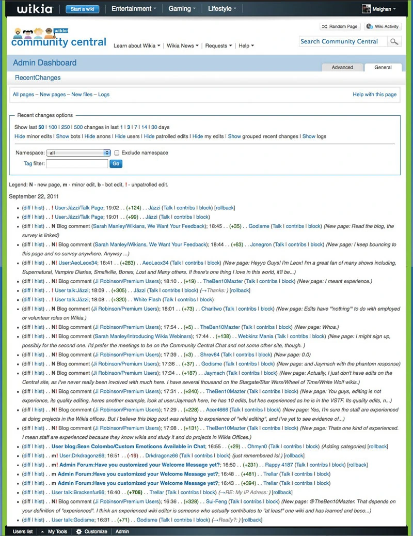Tick the Exclude namespace checkbox

[117, 153]
